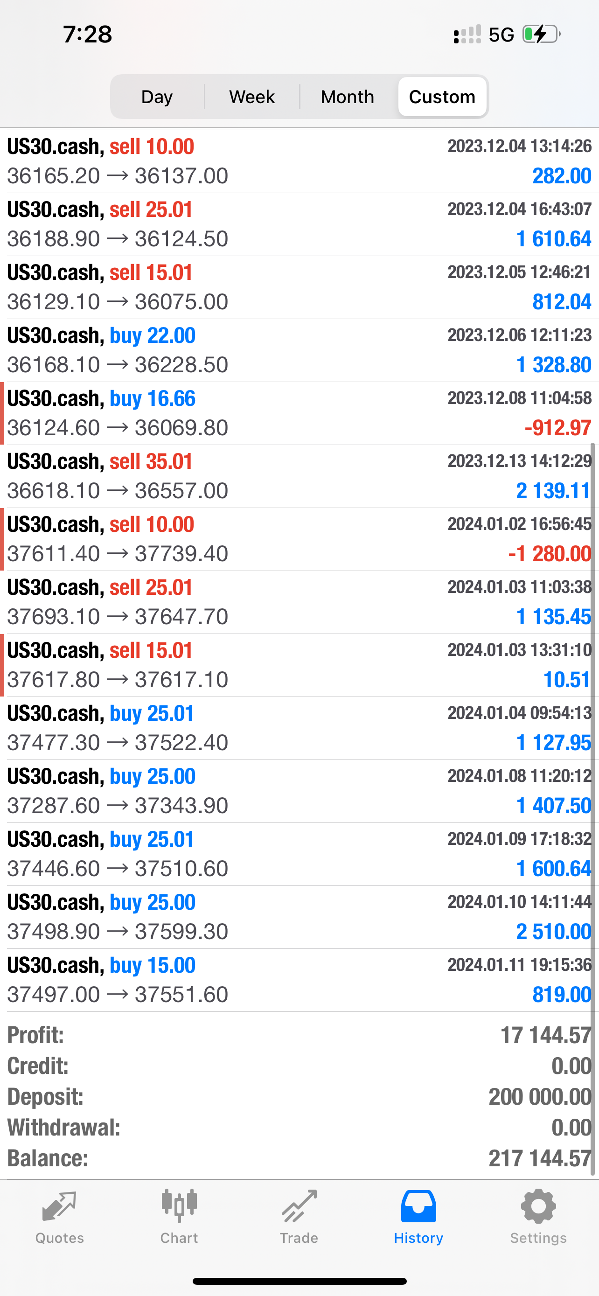
Task: Open the sell 10.00 trade losing -1 280.00
Action: 299,539
